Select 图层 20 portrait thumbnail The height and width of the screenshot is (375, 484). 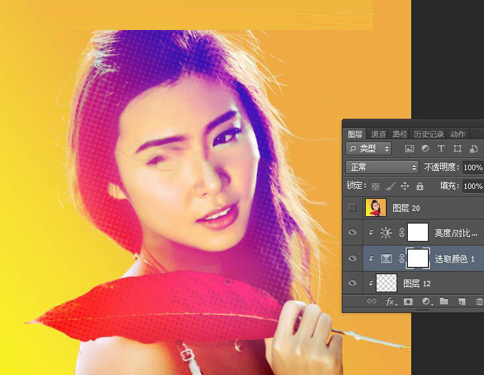pos(375,208)
